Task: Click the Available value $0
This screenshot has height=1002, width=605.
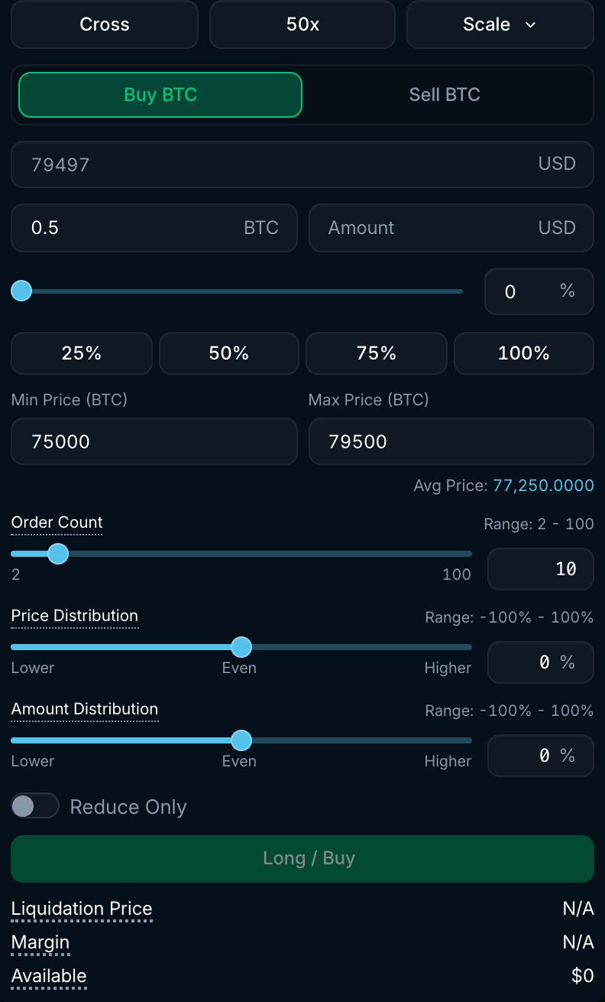Action: (582, 976)
